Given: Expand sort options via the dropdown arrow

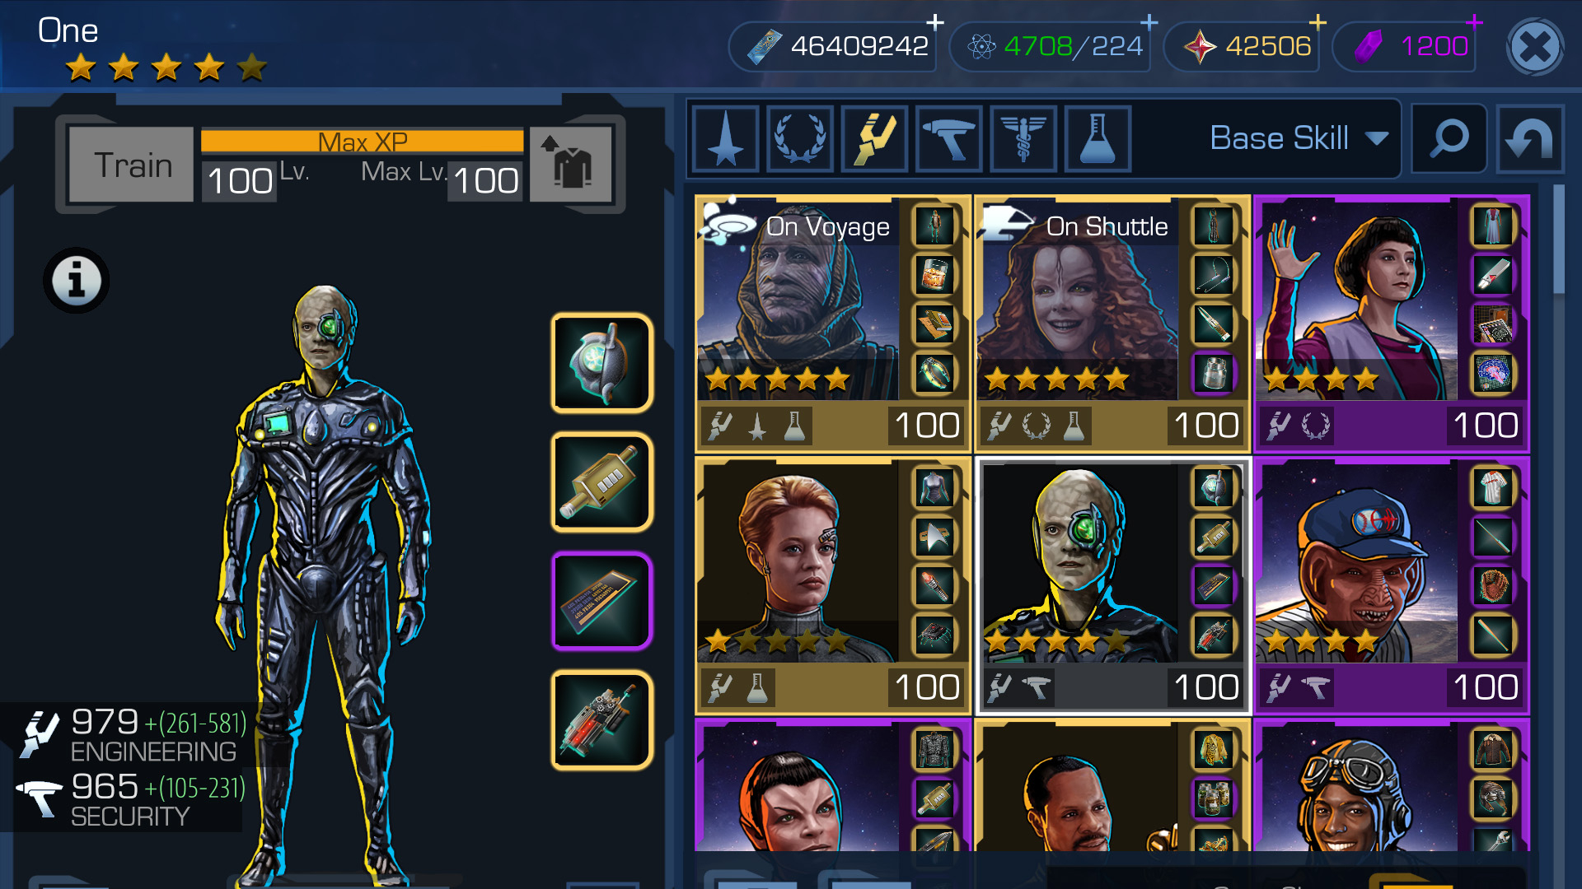Looking at the screenshot, I should tap(1377, 138).
